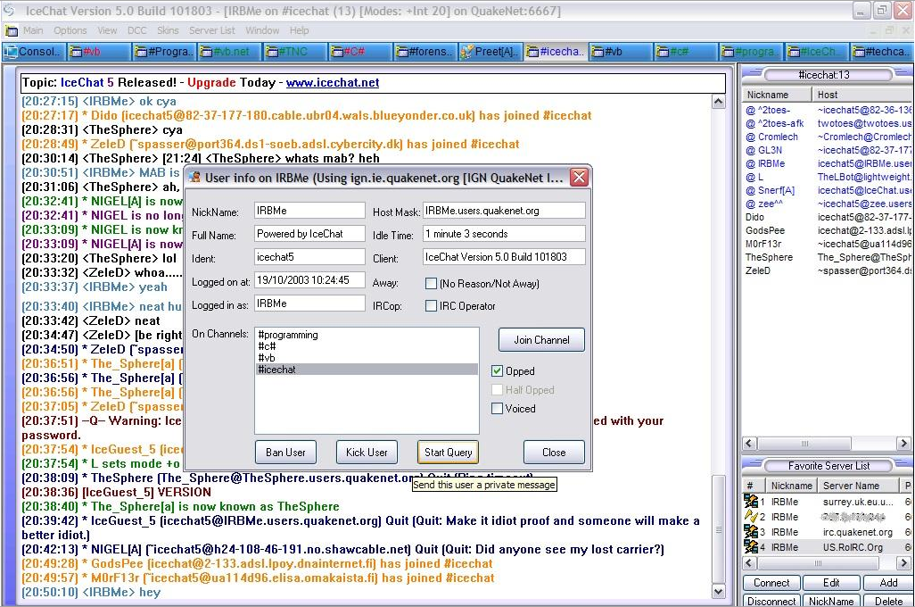This screenshot has height=607, width=915.
Task: Open the Help menu
Action: [x=300, y=30]
